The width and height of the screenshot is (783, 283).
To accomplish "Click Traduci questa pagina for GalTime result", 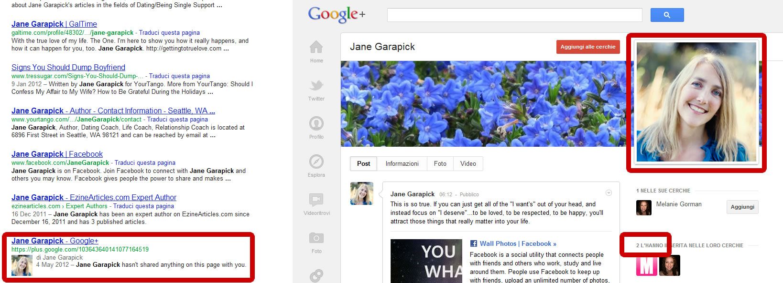I will 169,32.
